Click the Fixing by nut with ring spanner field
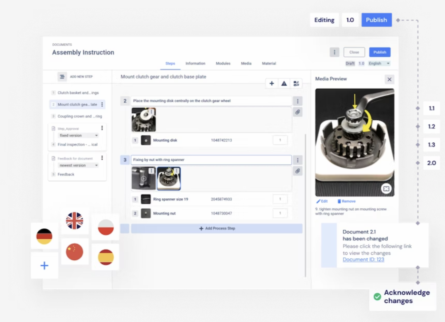 click(211, 160)
